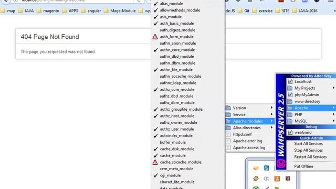Click the speaker volume icon in the tray
The height and width of the screenshot is (189, 336).
point(266,178)
